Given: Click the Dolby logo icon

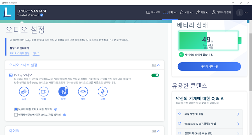Looking at the screenshot, I should pos(11,75).
